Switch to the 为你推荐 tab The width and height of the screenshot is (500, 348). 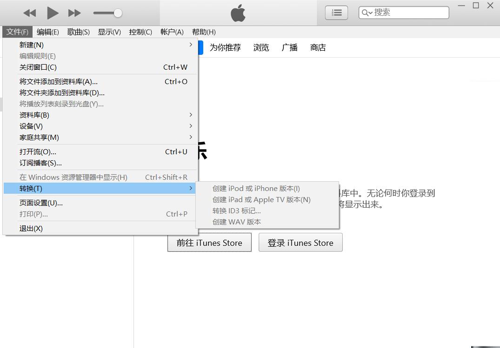[x=225, y=47]
